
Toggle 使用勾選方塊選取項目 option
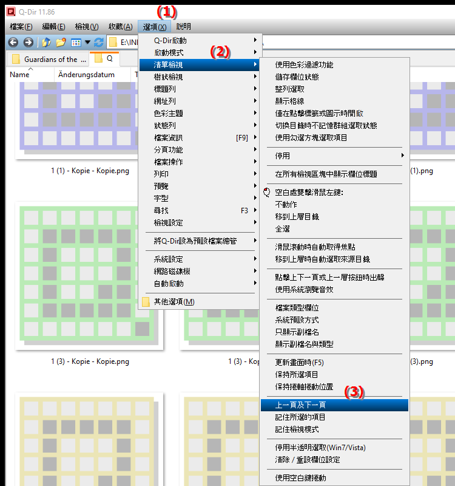tap(335, 138)
